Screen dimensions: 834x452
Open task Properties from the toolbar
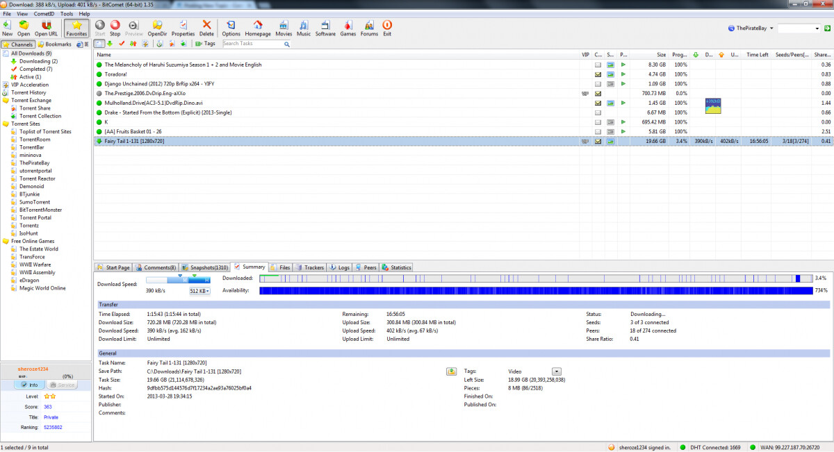(183, 28)
